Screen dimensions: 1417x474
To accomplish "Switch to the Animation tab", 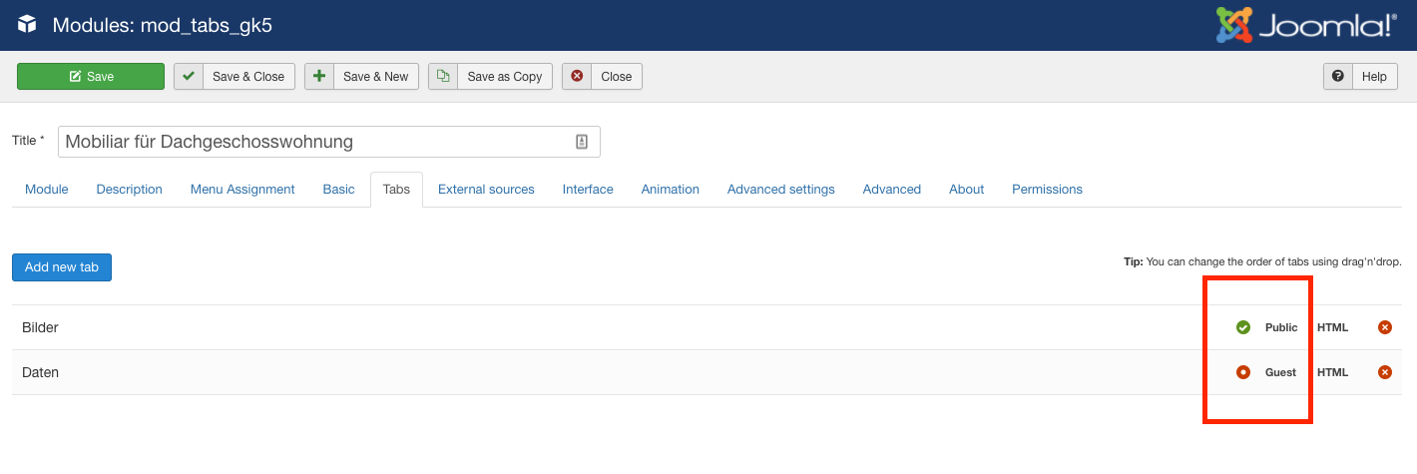I will (x=671, y=190).
